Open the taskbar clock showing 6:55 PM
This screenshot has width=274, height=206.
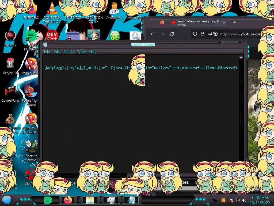[x=260, y=200]
